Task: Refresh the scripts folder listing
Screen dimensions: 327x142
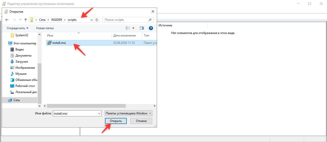Action: [x=97, y=20]
